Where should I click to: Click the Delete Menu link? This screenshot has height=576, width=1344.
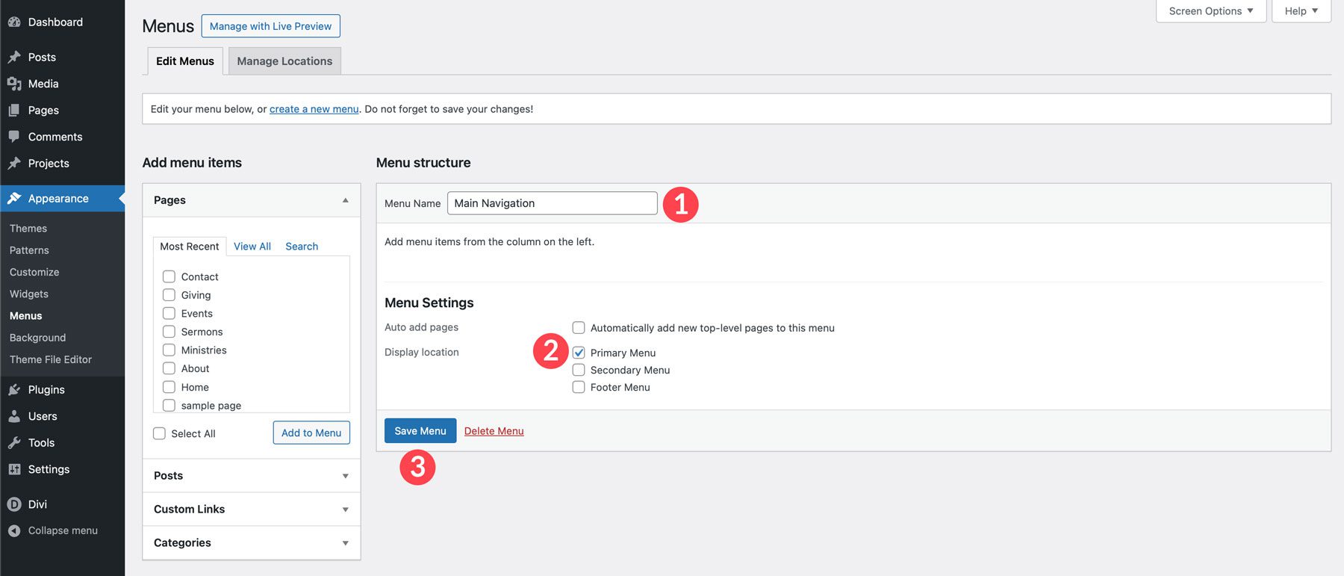494,431
